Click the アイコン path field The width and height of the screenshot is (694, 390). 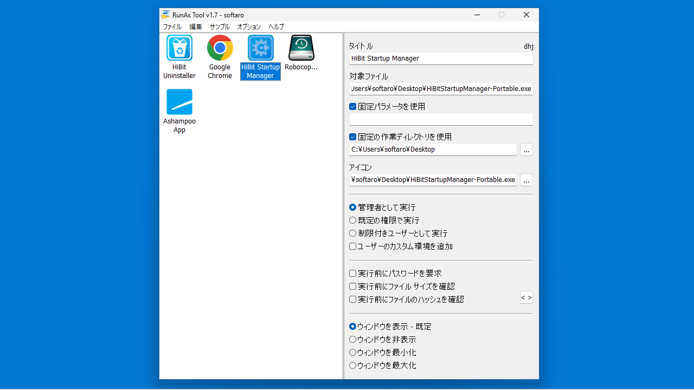click(433, 180)
